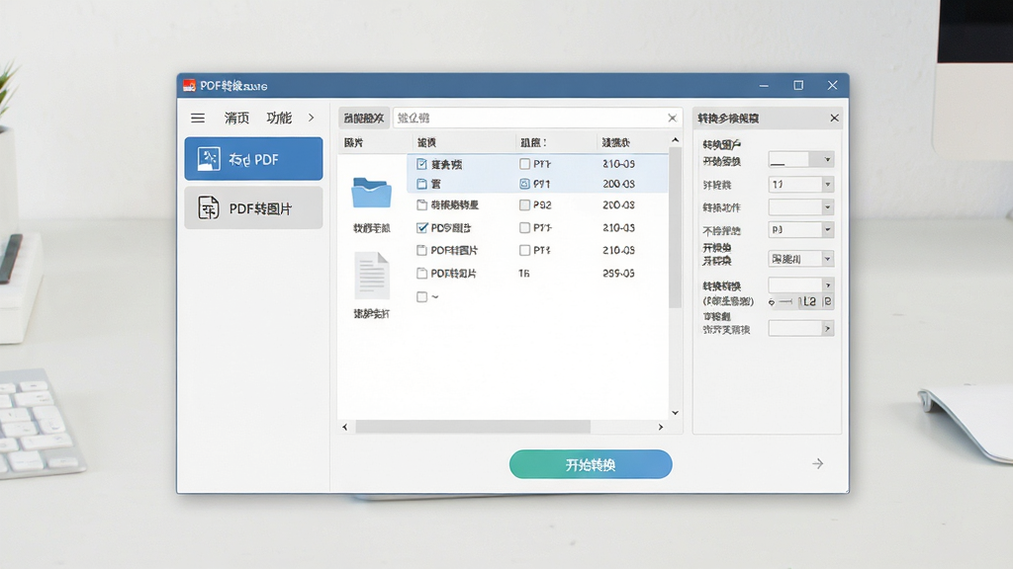Switch to PDF转图片 mode in sidebar
This screenshot has height=569, width=1013.
253,207
